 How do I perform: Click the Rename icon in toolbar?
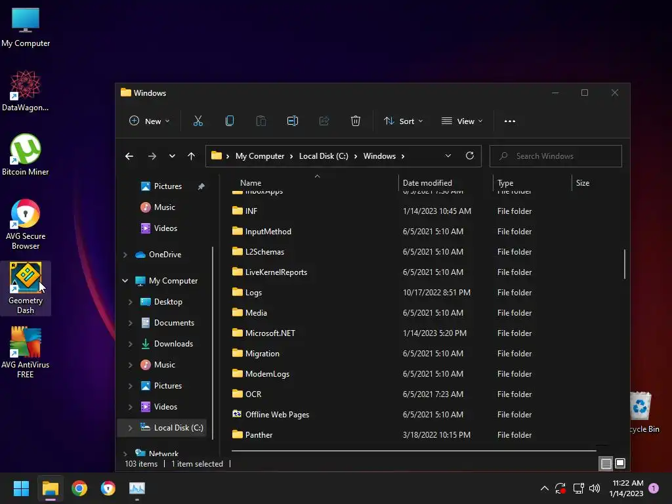292,121
